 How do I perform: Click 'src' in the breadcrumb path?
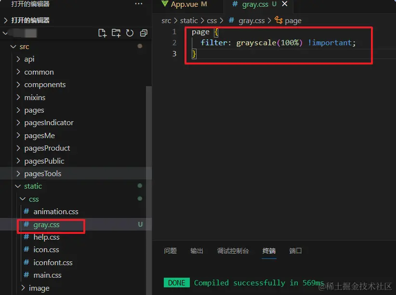coord(166,21)
